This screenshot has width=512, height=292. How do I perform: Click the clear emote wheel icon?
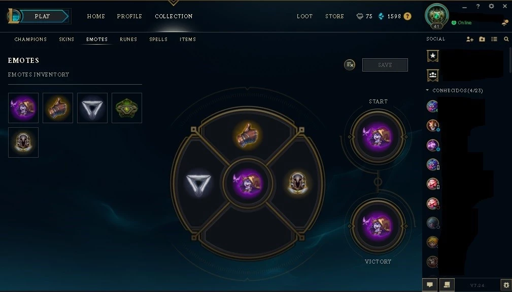(x=350, y=64)
